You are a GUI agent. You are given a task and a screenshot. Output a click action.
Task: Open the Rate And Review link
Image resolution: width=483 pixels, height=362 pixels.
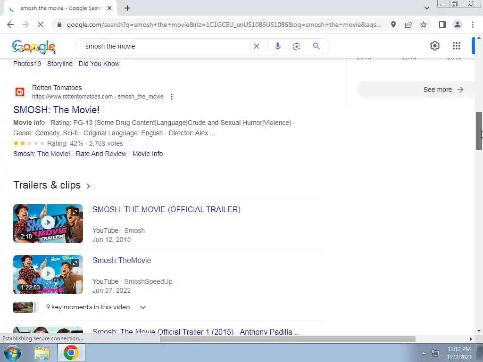(x=101, y=154)
